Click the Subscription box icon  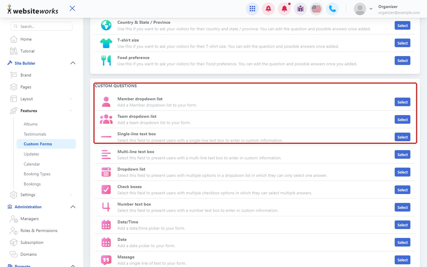(x=14, y=242)
